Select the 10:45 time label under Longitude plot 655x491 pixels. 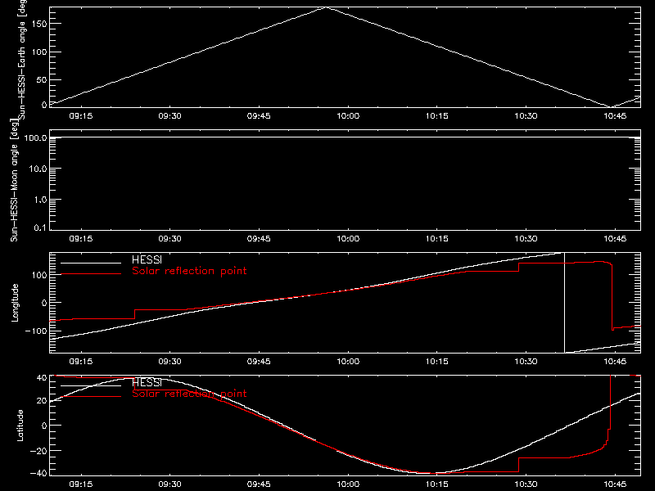(x=615, y=362)
